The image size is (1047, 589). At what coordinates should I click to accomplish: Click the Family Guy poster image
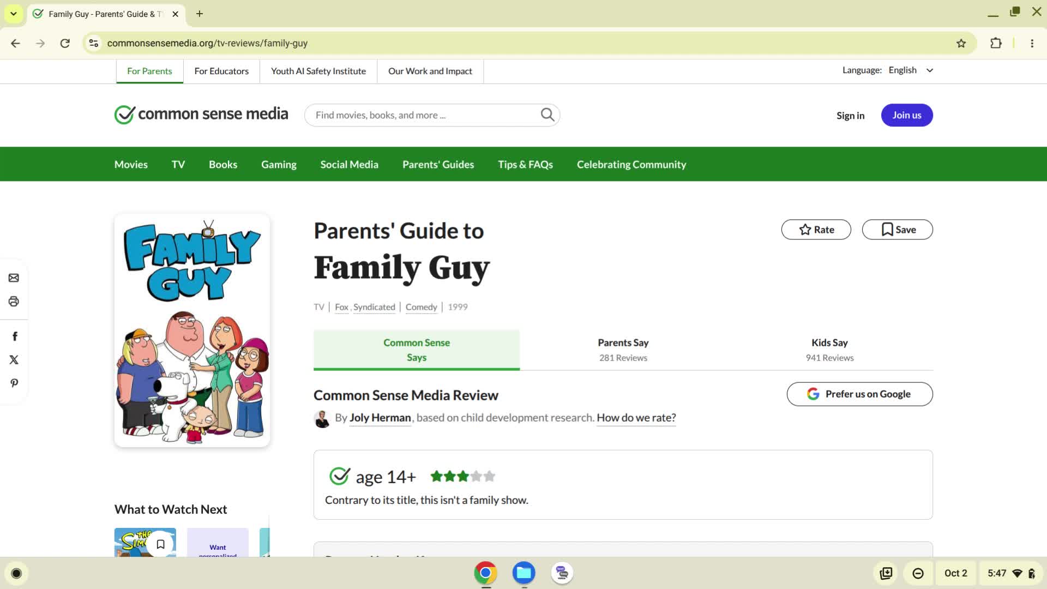192,330
